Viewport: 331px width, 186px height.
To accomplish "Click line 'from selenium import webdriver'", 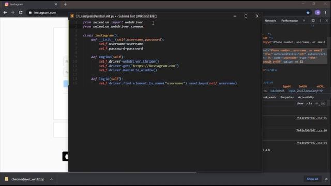I will click(113, 22).
